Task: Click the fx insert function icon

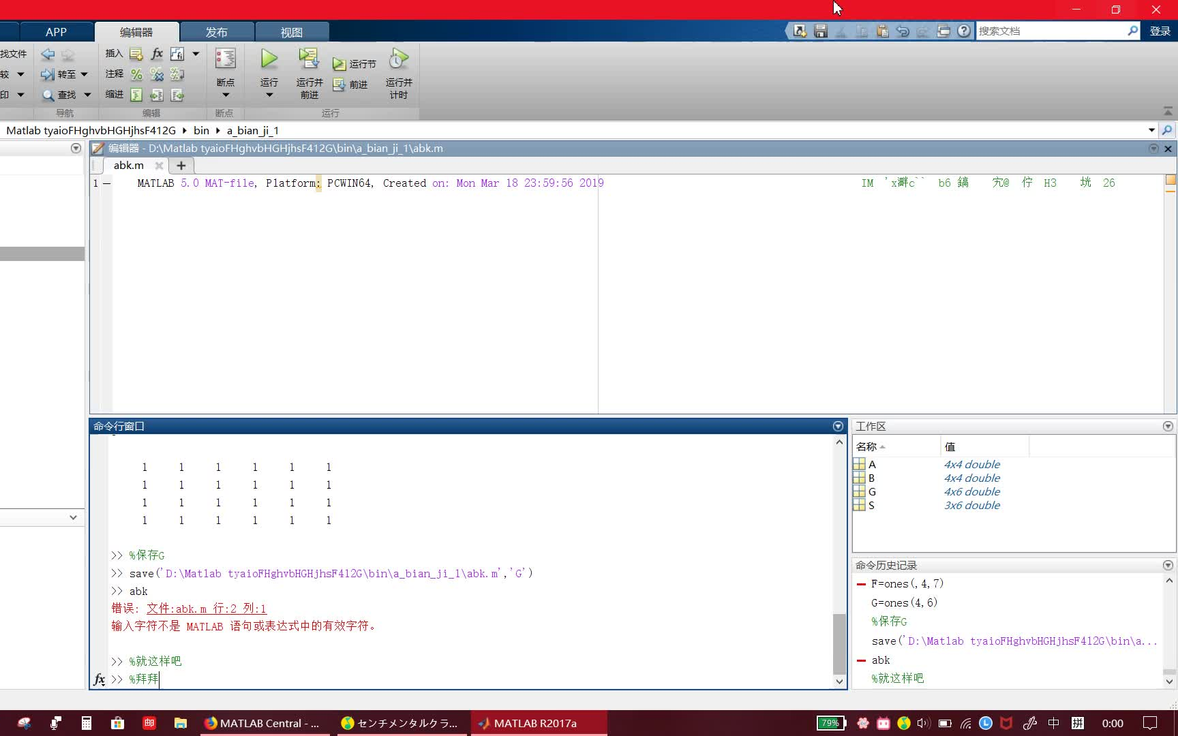Action: (157, 54)
